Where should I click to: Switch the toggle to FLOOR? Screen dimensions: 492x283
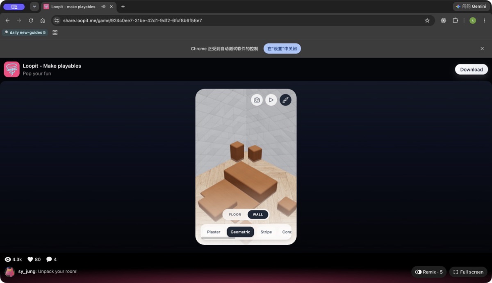point(235,215)
